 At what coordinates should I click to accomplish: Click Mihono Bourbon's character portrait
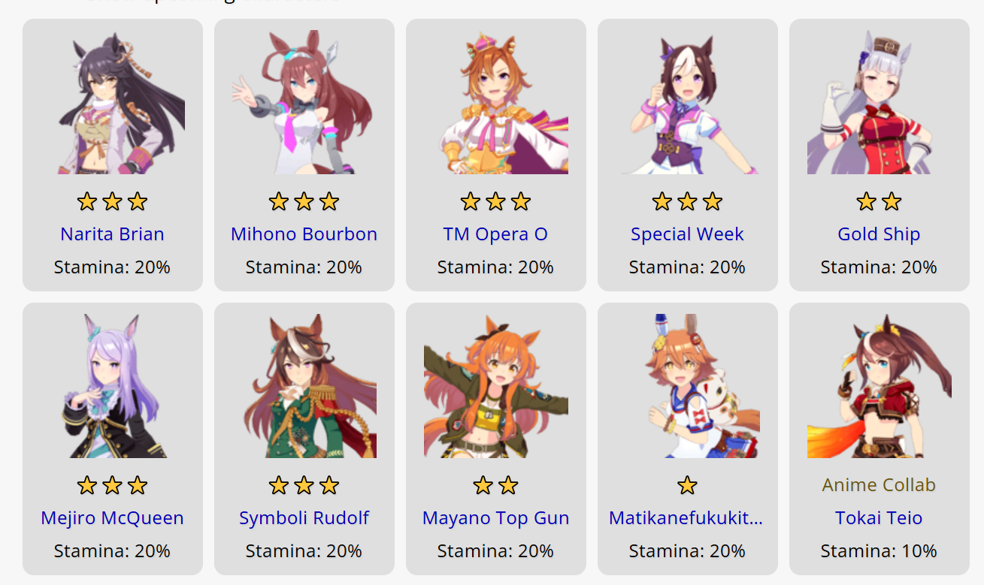click(x=304, y=102)
